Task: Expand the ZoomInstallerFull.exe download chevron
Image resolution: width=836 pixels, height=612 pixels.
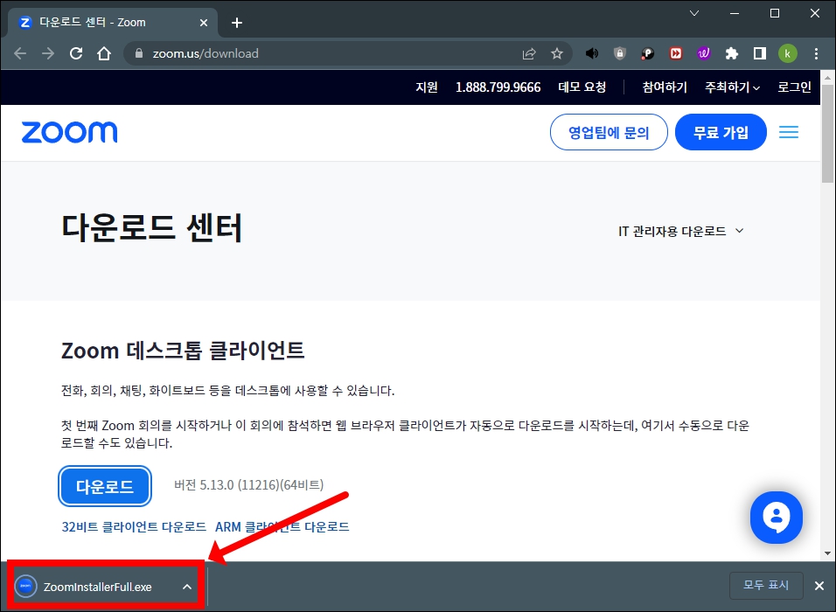Action: (187, 587)
